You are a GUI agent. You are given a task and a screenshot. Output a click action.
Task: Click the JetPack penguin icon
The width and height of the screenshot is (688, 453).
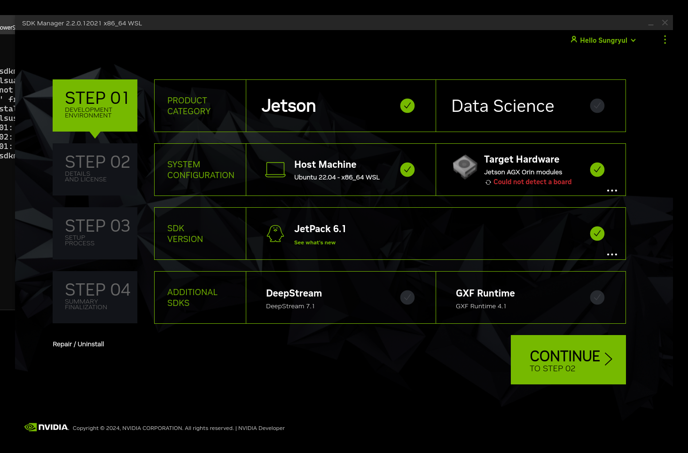click(275, 234)
